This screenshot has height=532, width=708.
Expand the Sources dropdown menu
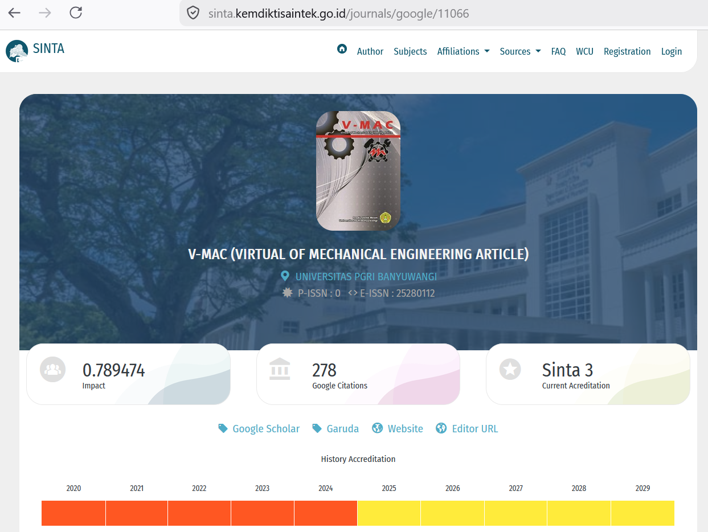click(519, 51)
